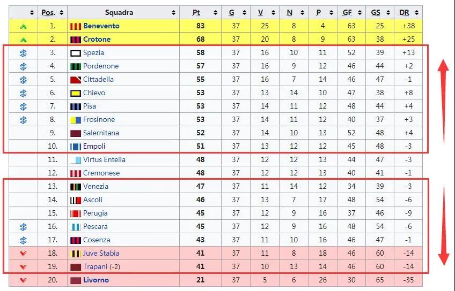Click the promotion arrow icon beside Benevento
The height and width of the screenshot is (291, 455).
coord(23,27)
